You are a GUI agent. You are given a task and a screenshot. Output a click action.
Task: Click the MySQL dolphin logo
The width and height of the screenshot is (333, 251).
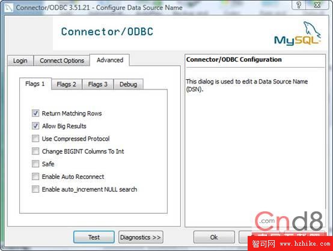(x=298, y=34)
